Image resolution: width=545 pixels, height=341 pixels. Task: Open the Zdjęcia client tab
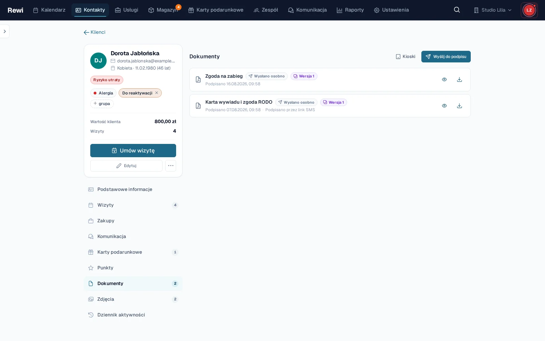coord(133,299)
